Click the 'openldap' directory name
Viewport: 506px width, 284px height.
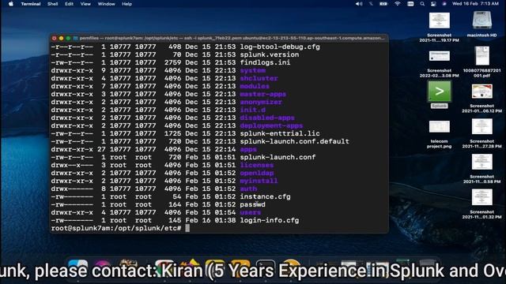257,173
